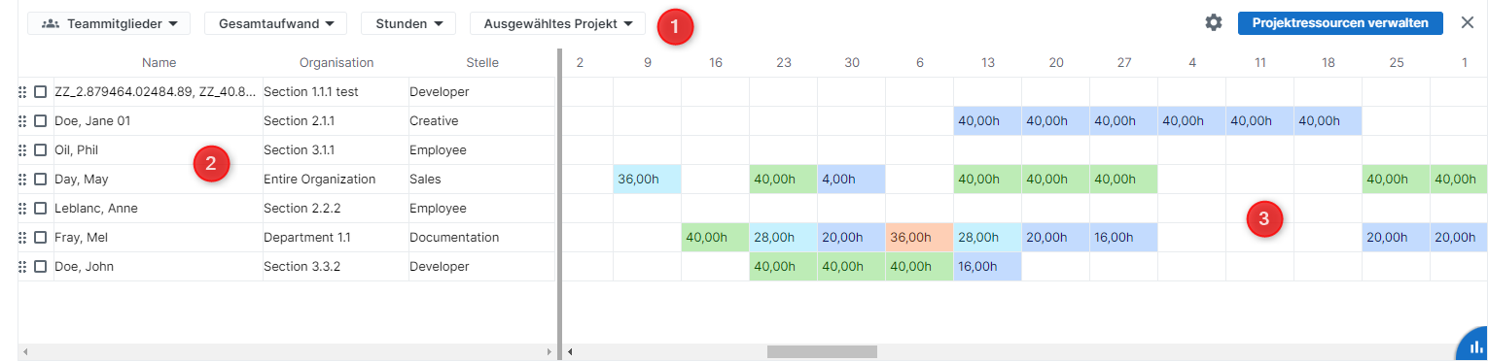Click the chart icon in bottom corner

1476,348
